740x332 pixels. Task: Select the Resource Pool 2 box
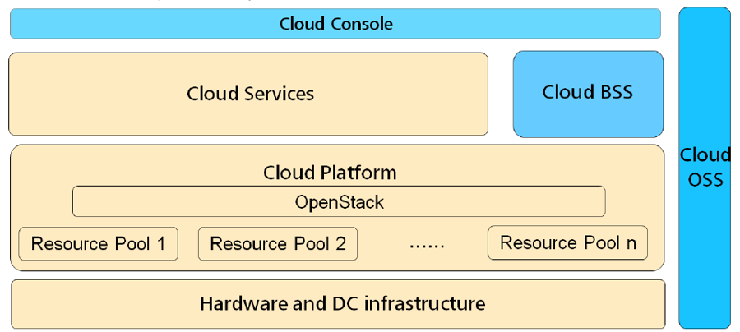tap(278, 244)
